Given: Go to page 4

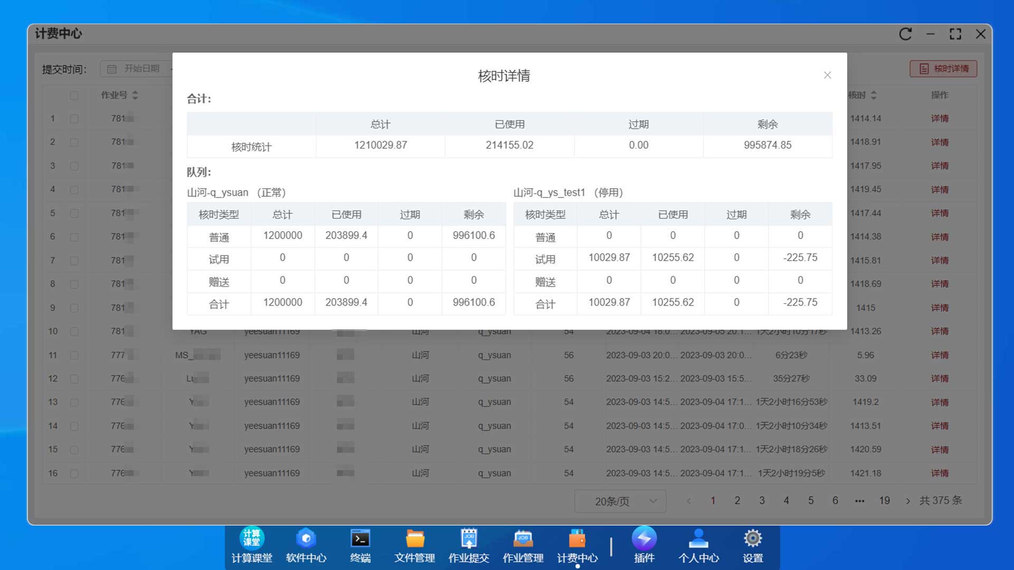Looking at the screenshot, I should point(786,500).
